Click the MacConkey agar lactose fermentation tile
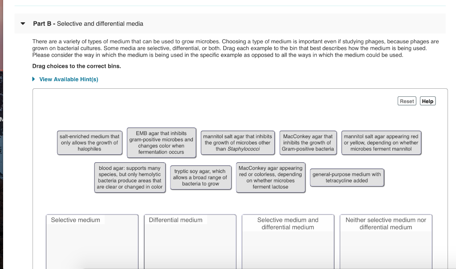The height and width of the screenshot is (269, 456). [x=270, y=177]
